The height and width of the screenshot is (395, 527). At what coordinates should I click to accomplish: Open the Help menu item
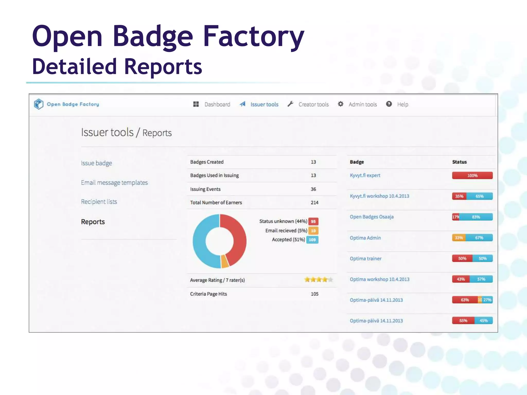pyautogui.click(x=402, y=104)
